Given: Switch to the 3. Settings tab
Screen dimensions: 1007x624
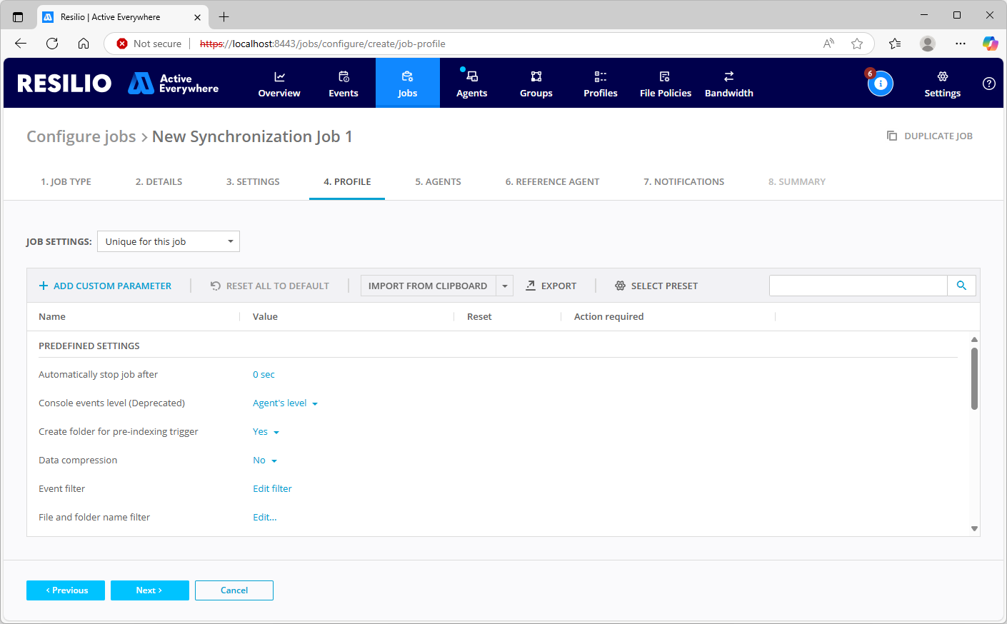Looking at the screenshot, I should (x=253, y=182).
